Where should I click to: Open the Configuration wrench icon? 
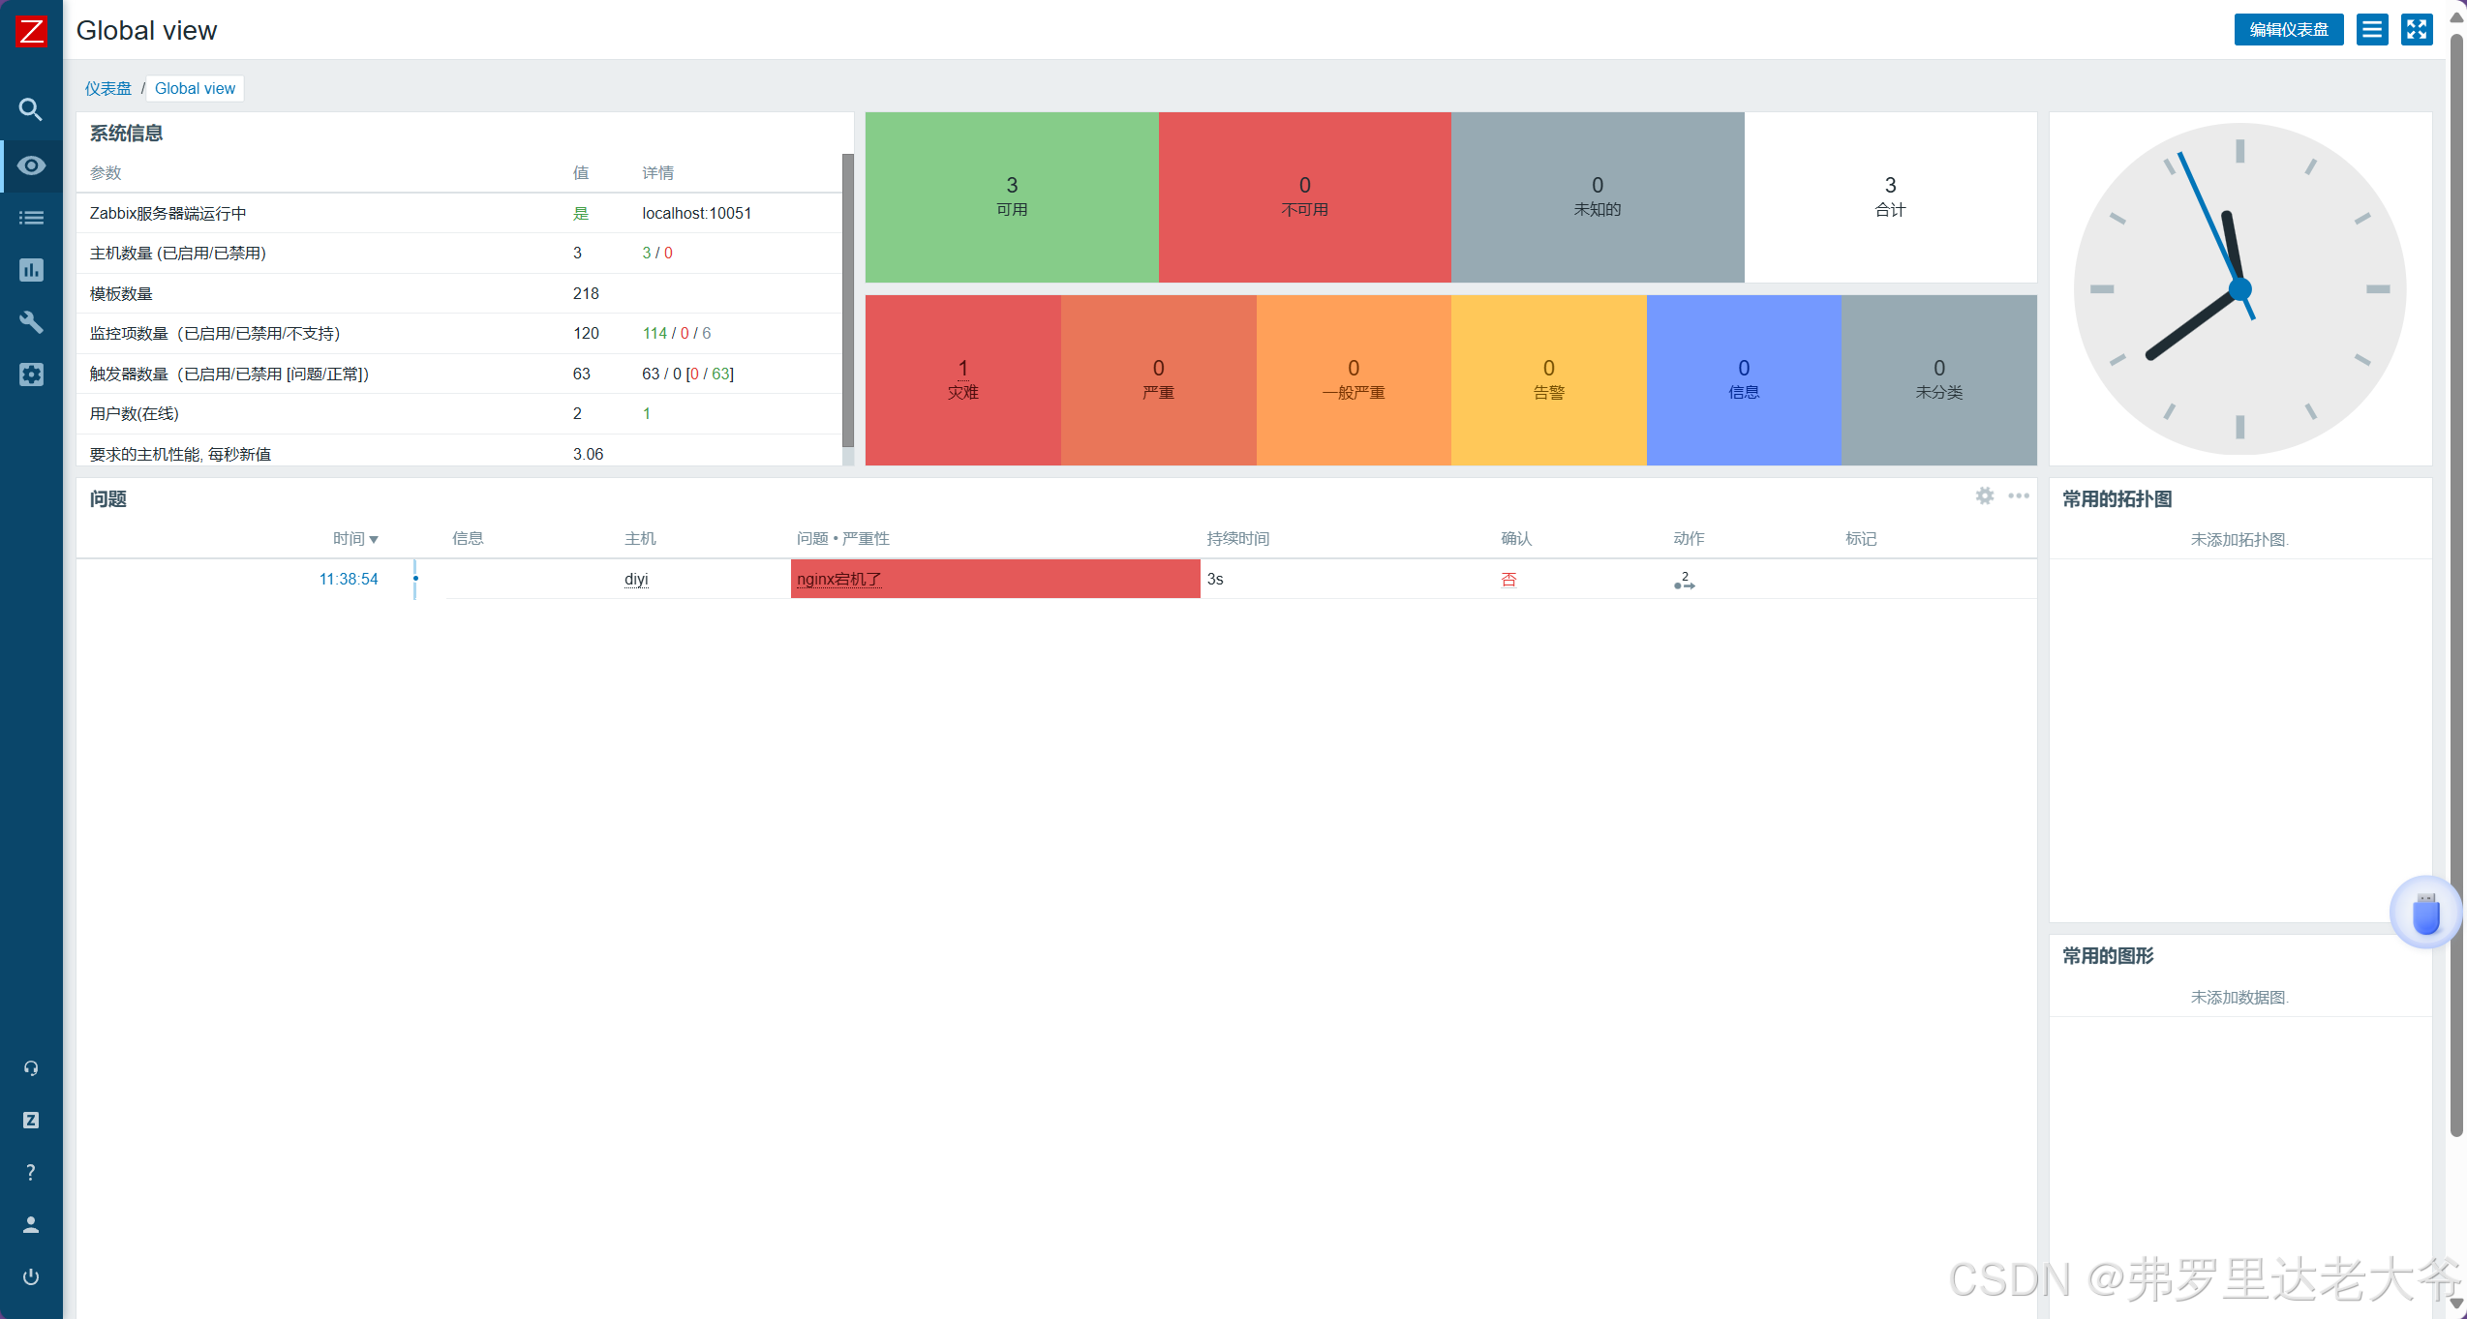click(x=31, y=322)
